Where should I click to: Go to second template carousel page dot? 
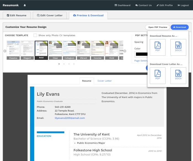tap(64, 64)
